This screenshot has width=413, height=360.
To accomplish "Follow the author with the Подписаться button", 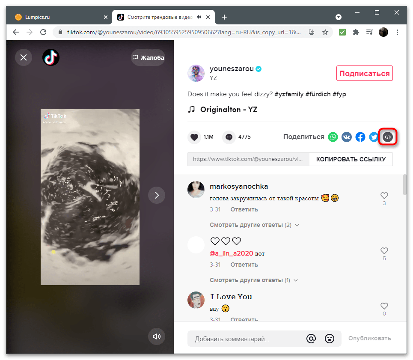I will click(x=364, y=73).
